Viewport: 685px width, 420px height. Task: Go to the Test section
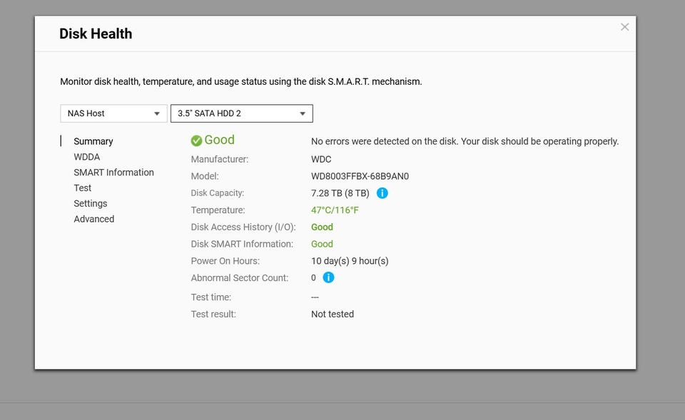83,188
